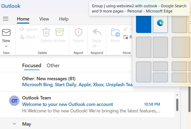191x129 pixels.
Task: Open the Help ribbon tab
Action: point(64,19)
